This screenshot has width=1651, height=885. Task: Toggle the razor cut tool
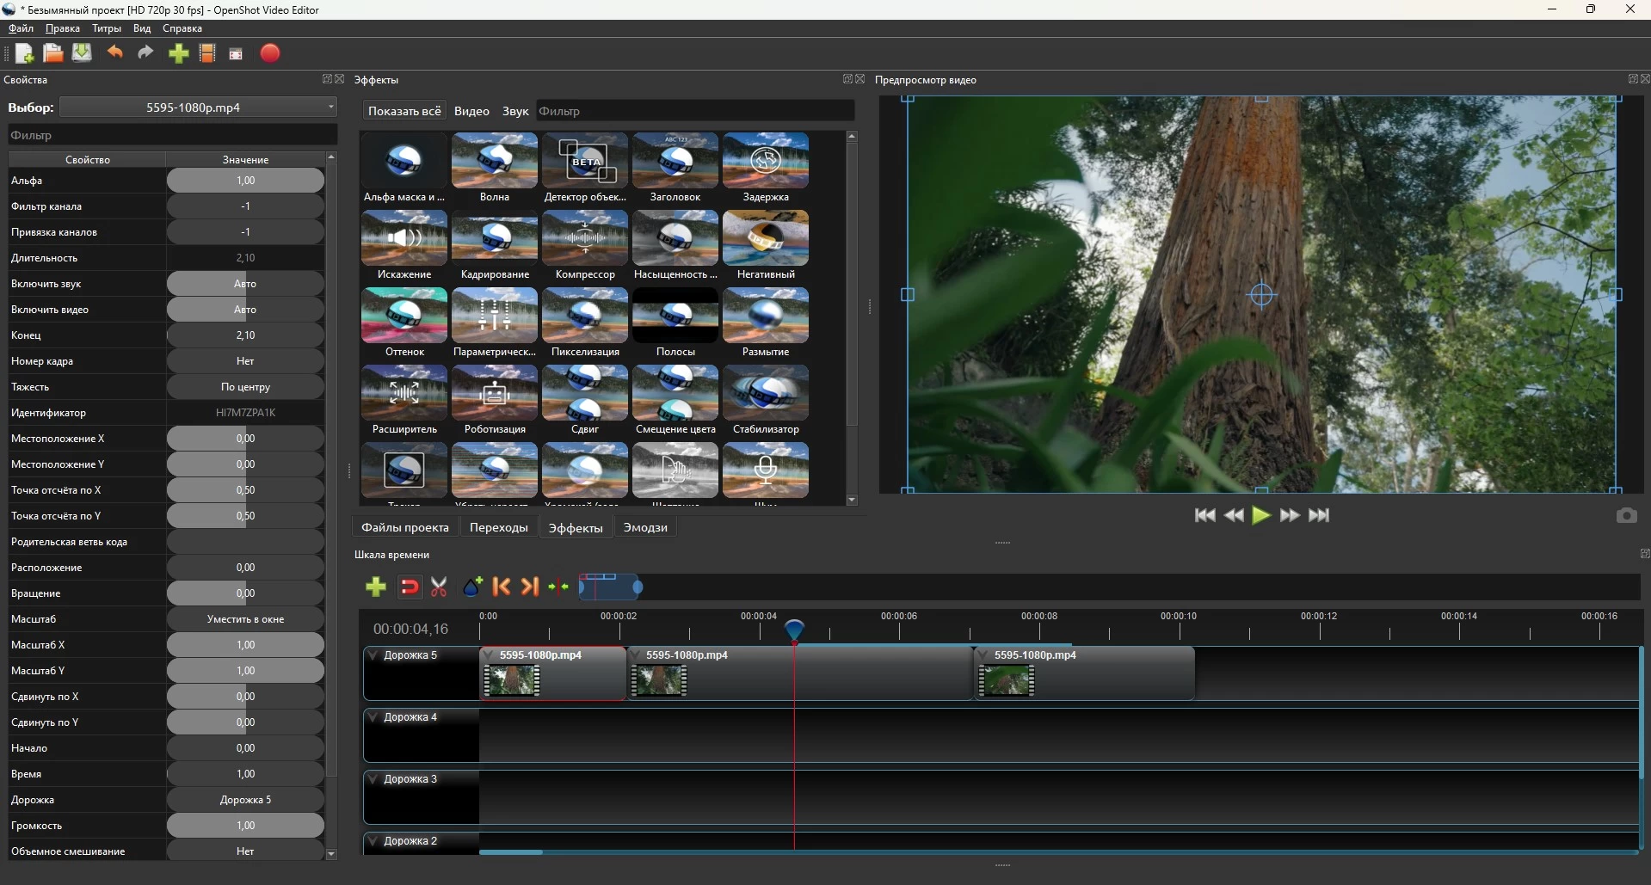pyautogui.click(x=440, y=587)
